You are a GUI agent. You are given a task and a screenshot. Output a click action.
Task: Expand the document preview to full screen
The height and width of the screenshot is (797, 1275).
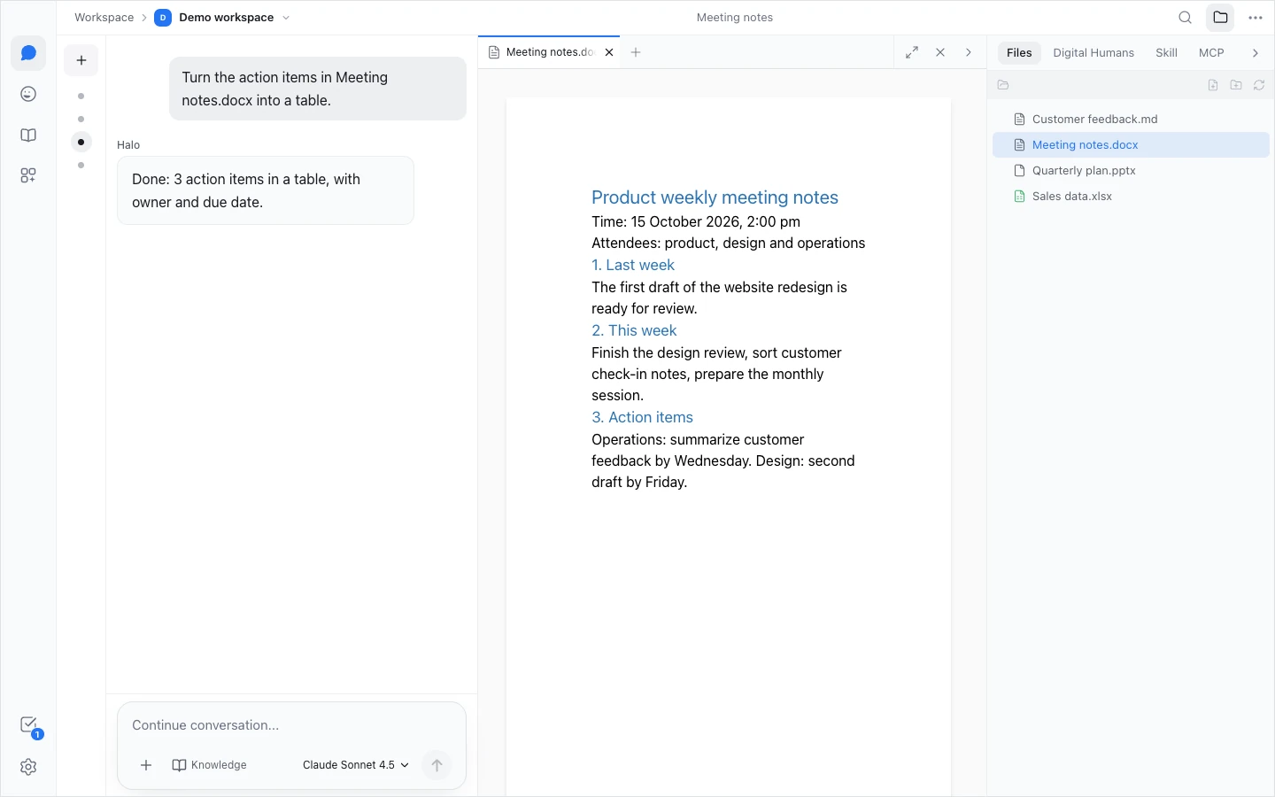point(912,52)
